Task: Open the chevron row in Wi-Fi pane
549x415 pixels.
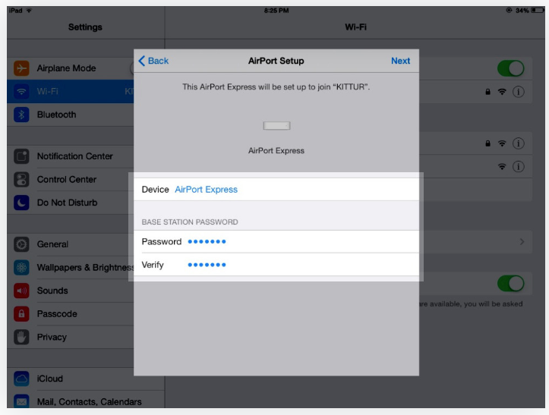Action: pyautogui.click(x=475, y=242)
